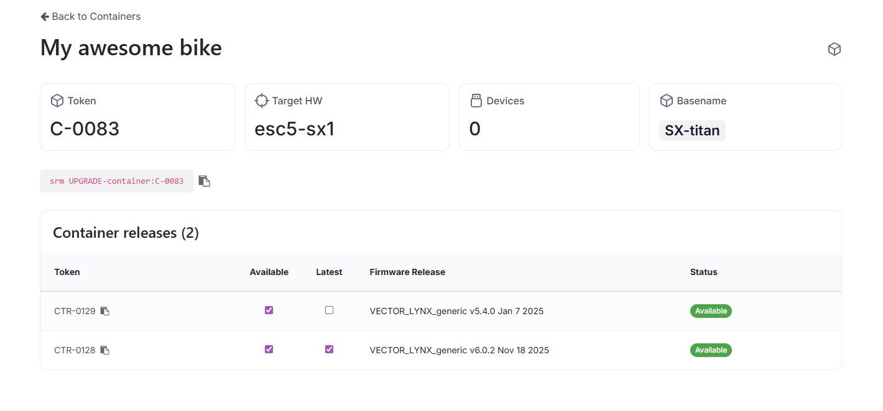
Task: Copy token CTR-0129 to clipboard
Action: (105, 311)
